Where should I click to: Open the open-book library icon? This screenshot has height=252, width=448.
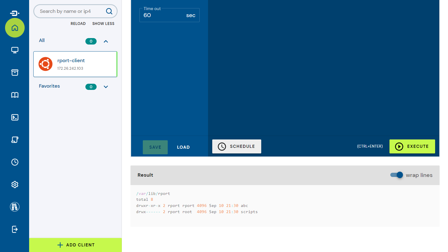point(15,95)
